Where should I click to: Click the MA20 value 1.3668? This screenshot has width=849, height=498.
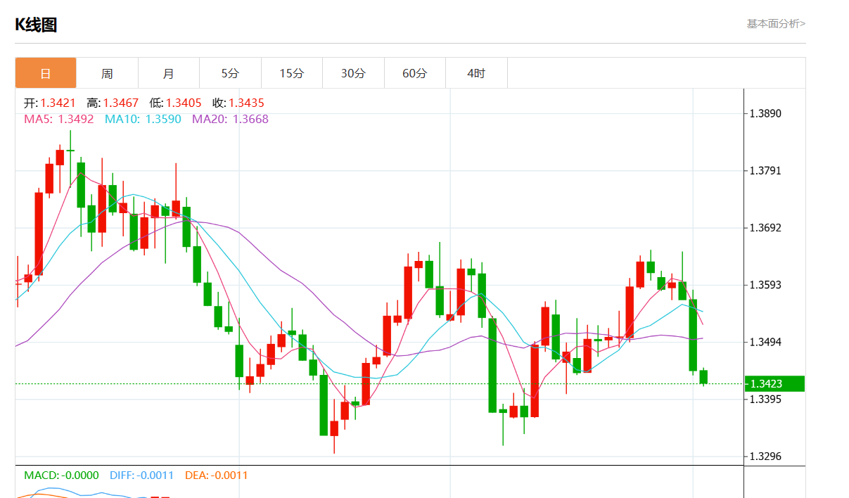pyautogui.click(x=250, y=119)
